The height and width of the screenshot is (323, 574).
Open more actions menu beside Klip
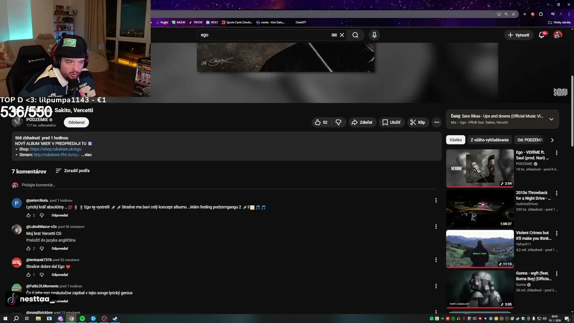436,122
